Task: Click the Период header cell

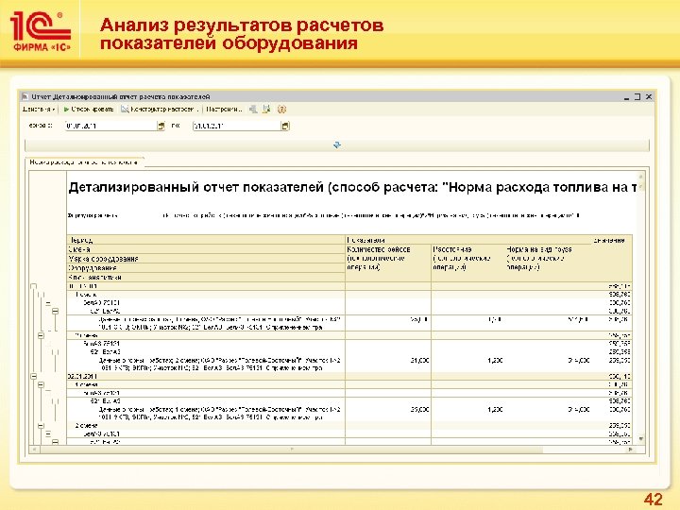Action: pyautogui.click(x=206, y=240)
